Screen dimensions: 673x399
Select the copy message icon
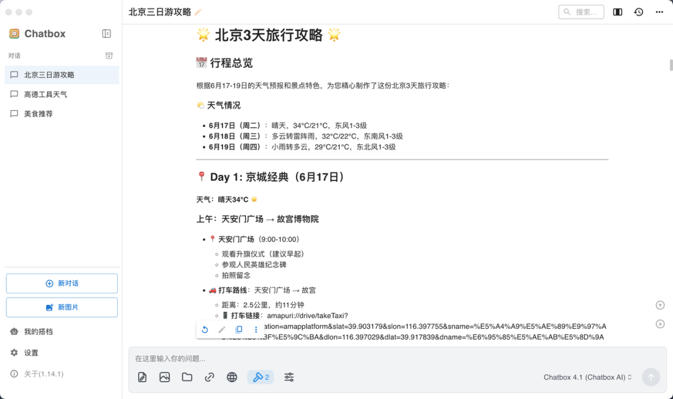click(x=239, y=329)
